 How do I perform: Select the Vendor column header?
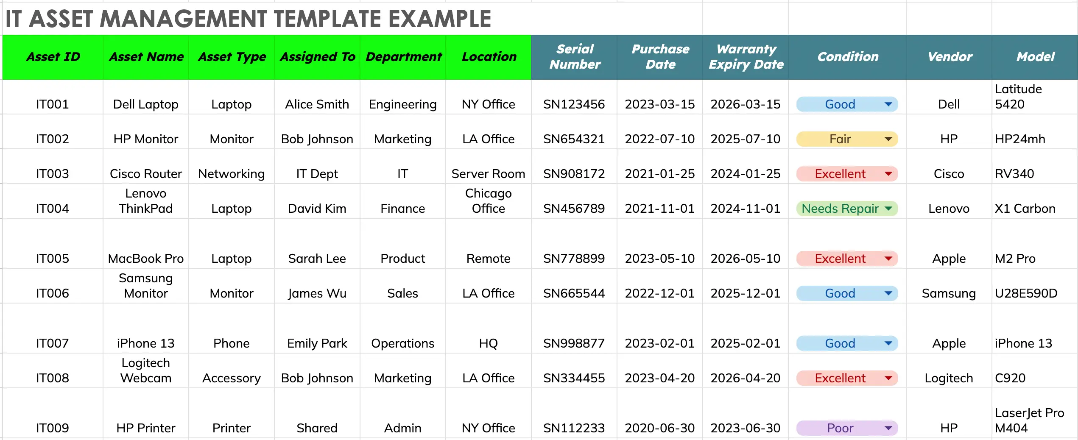coord(950,57)
